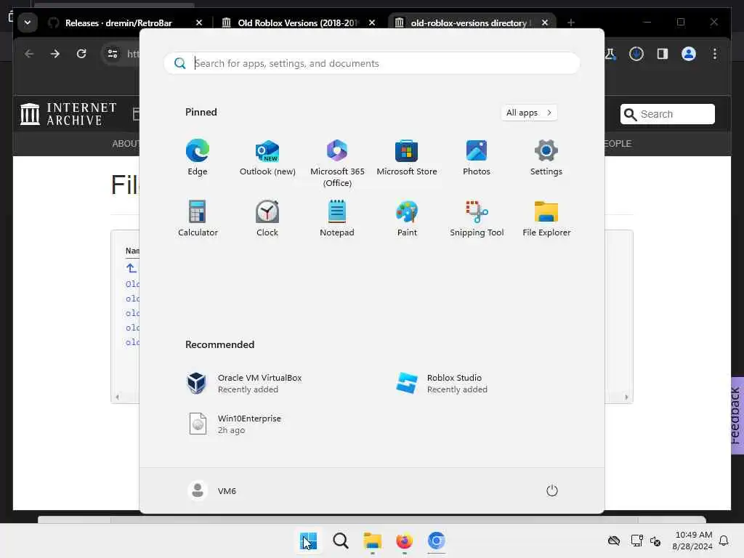The image size is (744, 558).
Task: Click the Start button on taskbar
Action: (308, 541)
